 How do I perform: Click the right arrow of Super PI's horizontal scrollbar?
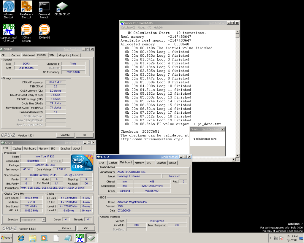point(234,160)
